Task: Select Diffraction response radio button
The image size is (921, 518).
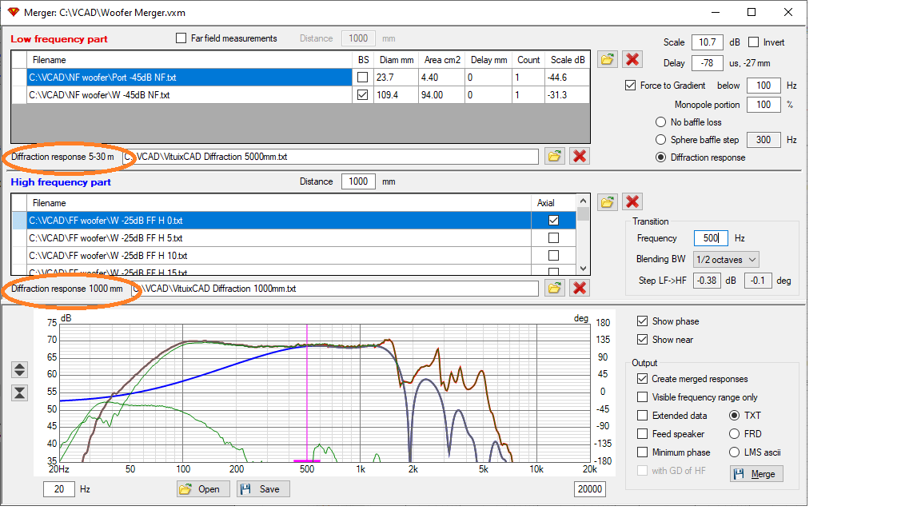Action: click(661, 157)
